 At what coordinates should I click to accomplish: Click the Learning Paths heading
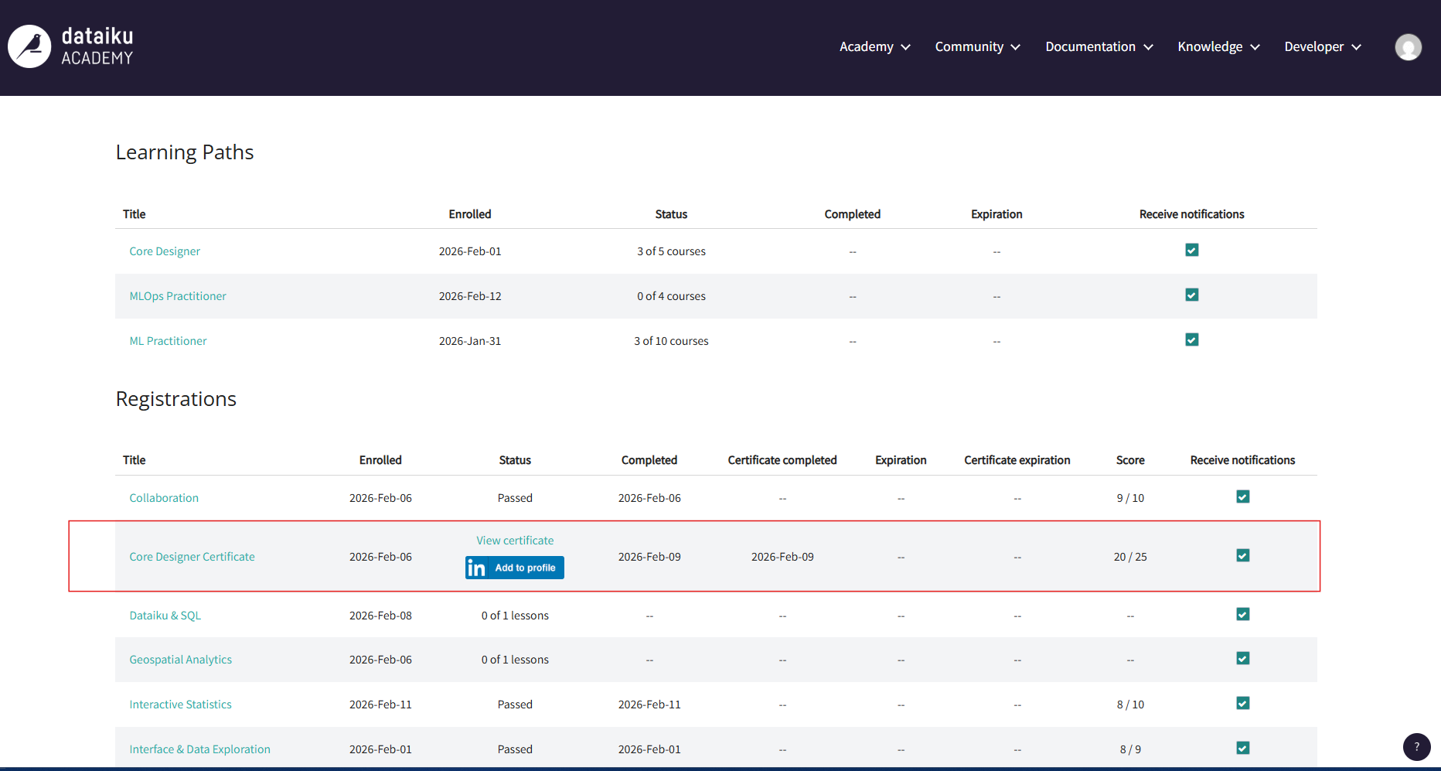click(x=185, y=152)
